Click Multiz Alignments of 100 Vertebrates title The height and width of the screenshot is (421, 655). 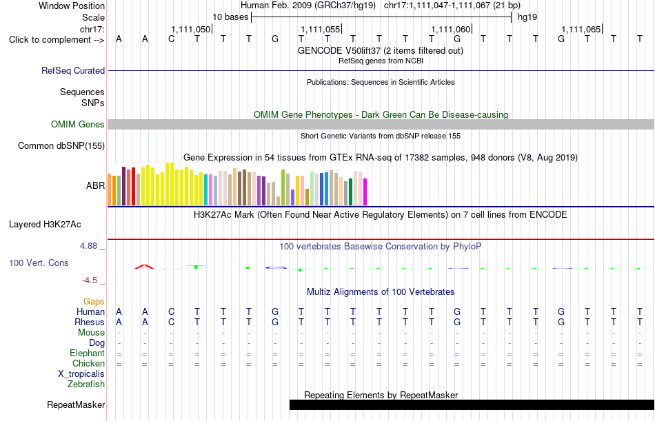(x=381, y=292)
